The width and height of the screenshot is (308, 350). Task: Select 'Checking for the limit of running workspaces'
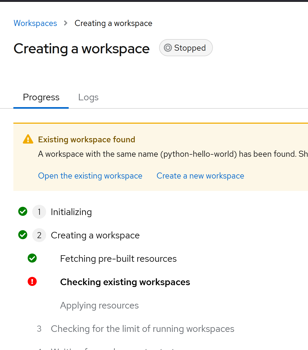(143, 329)
